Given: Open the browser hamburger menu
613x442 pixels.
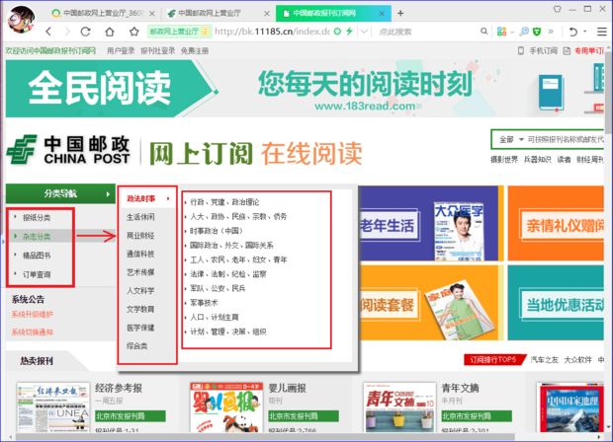Looking at the screenshot, I should 602,32.
